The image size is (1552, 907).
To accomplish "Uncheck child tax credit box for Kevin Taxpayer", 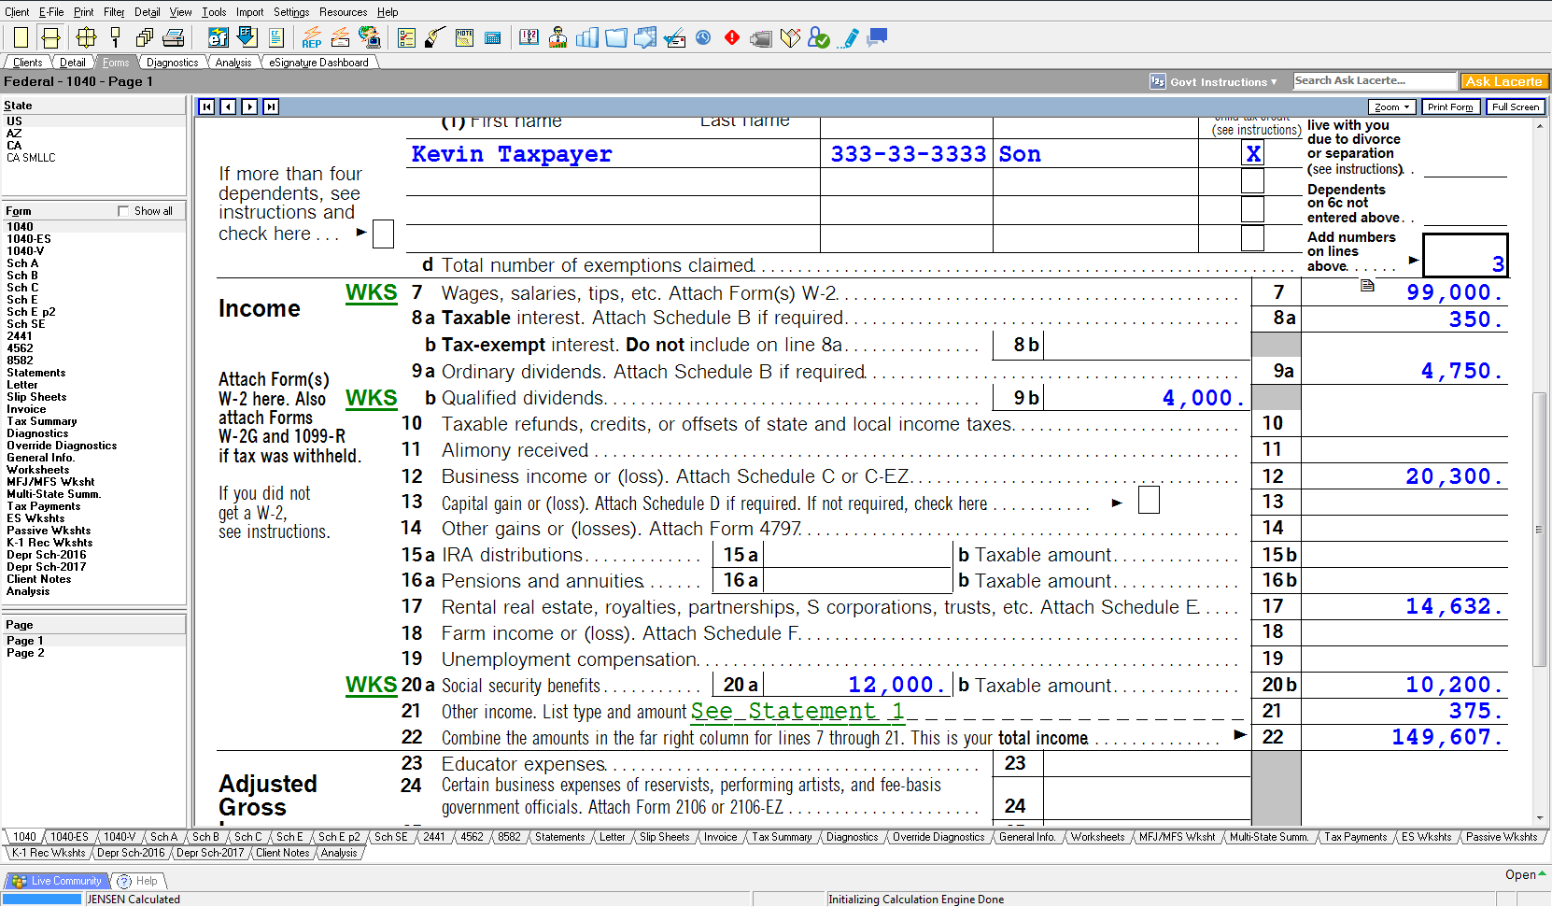I will point(1253,153).
